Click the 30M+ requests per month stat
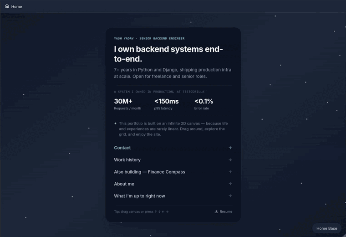The image size is (346, 237). 127,104
